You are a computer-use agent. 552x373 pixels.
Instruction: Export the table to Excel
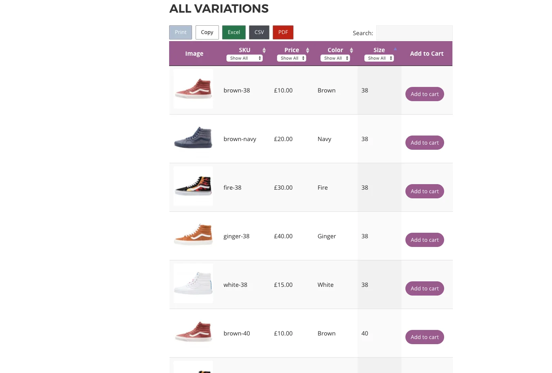(234, 32)
